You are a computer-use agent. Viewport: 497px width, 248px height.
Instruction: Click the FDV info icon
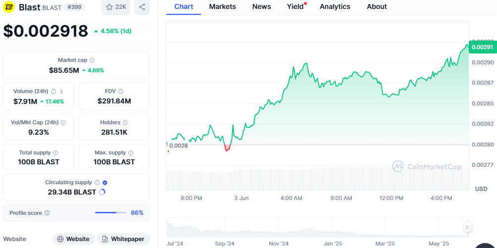click(121, 92)
